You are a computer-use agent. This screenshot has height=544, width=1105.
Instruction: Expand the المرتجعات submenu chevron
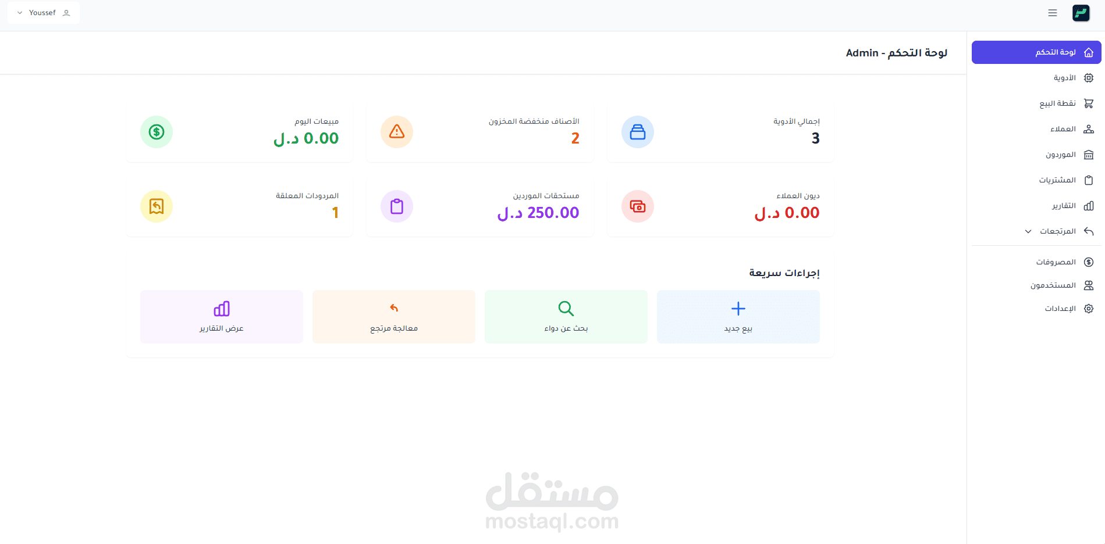click(1028, 231)
